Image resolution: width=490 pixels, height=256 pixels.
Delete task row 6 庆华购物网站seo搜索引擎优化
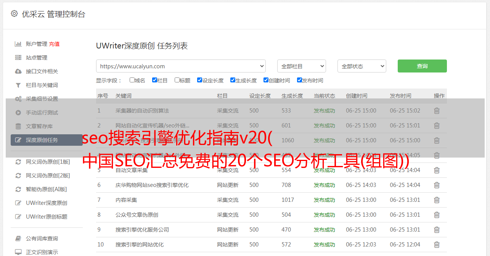point(437,185)
